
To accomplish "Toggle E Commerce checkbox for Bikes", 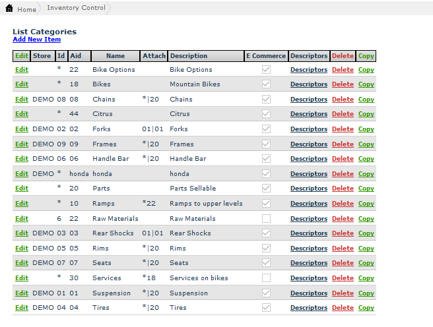I will (266, 84).
